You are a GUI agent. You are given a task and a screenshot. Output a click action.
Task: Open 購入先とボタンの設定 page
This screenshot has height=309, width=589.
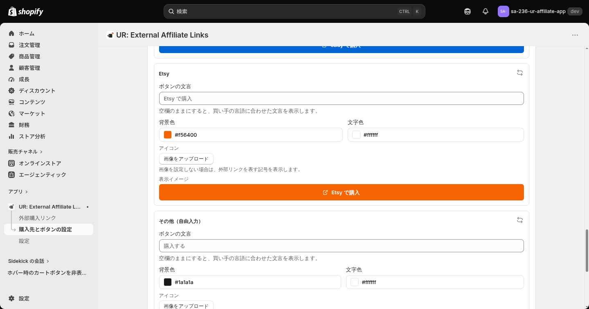click(49, 229)
